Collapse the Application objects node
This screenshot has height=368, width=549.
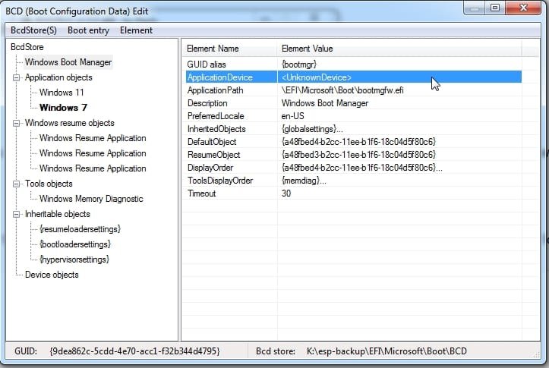[x=16, y=77]
